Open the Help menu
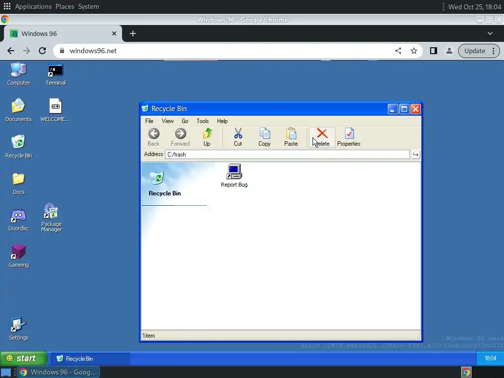This screenshot has height=378, width=504. point(222,121)
